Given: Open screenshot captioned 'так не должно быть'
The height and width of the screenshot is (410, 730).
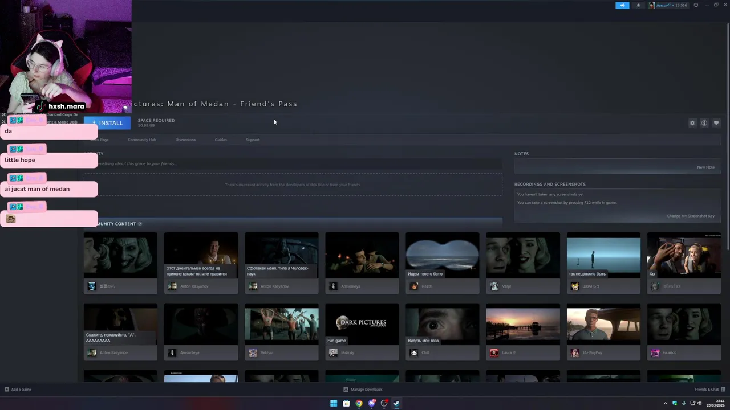Looking at the screenshot, I should click(x=603, y=255).
